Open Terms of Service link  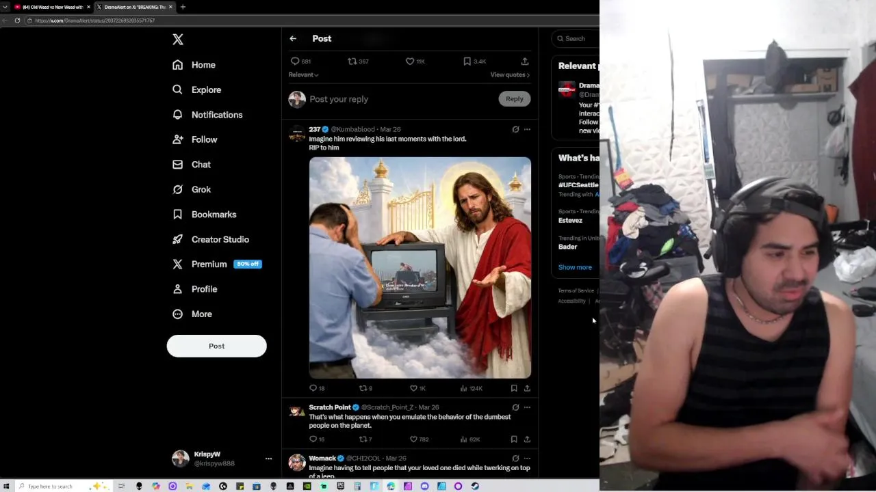pyautogui.click(x=576, y=291)
